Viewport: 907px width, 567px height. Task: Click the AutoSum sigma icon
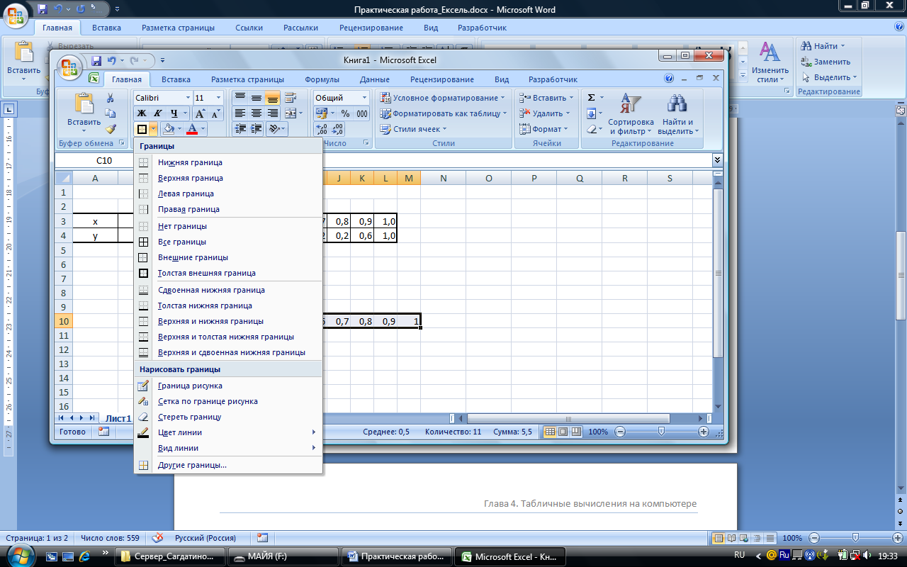click(x=592, y=98)
